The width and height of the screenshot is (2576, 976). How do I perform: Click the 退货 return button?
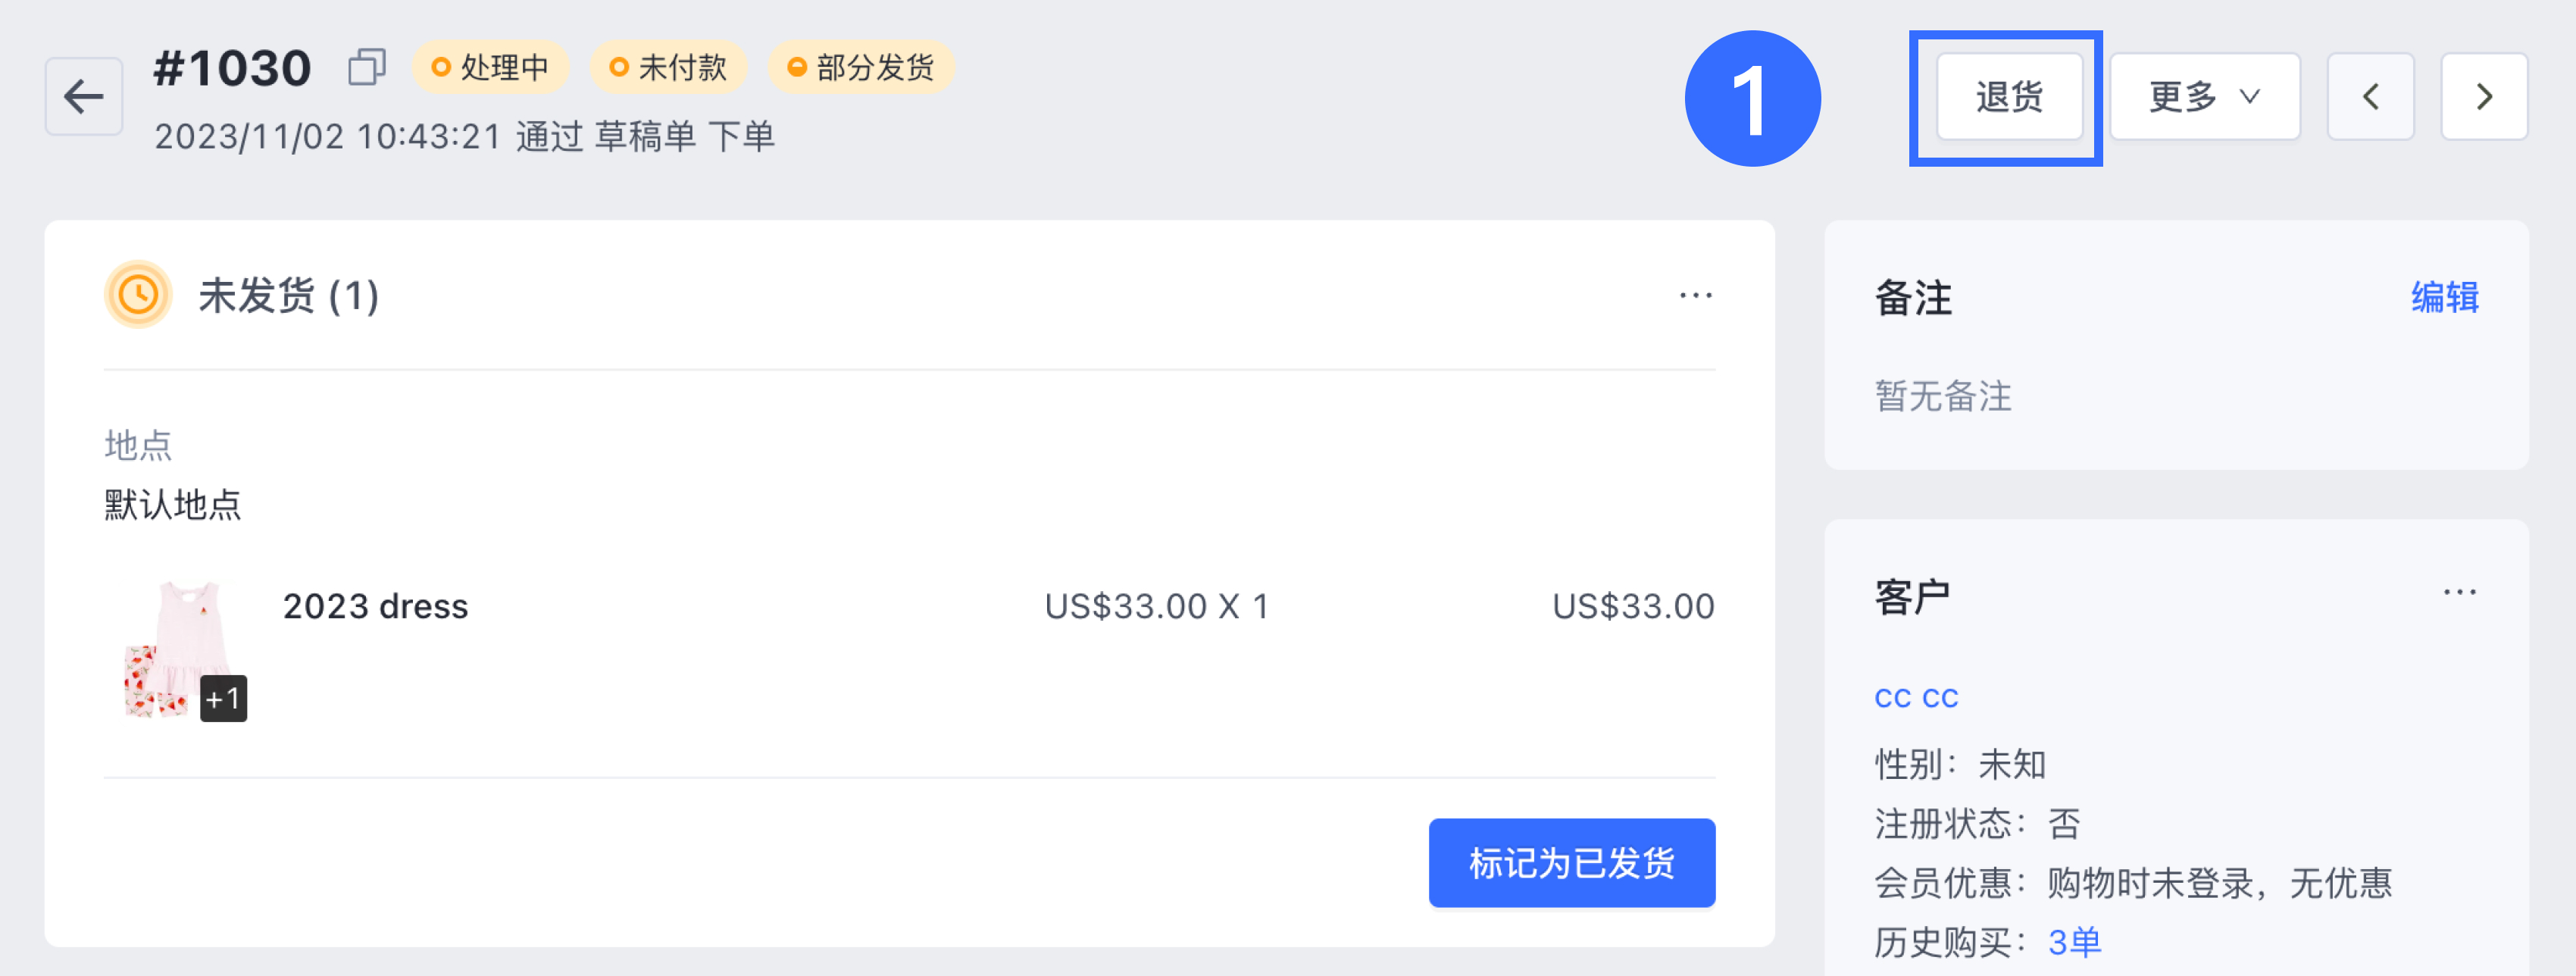point(2009,97)
